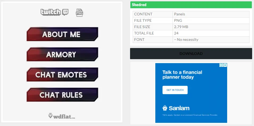Select the ABOUT ME panel image
Screen dimensions: 254x126
click(x=62, y=34)
